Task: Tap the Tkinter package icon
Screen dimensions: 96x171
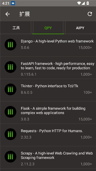Action: tap(10, 89)
